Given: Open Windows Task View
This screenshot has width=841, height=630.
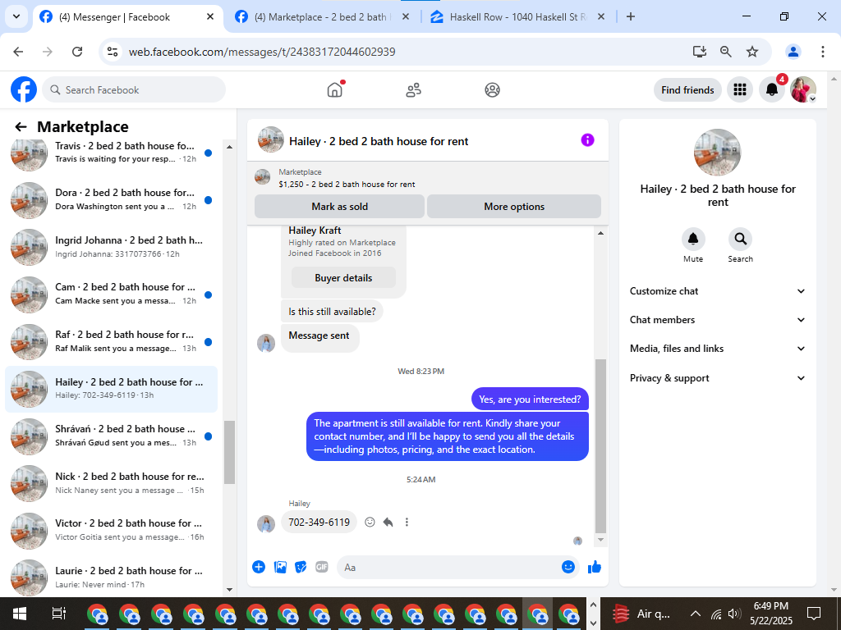Looking at the screenshot, I should 58,614.
